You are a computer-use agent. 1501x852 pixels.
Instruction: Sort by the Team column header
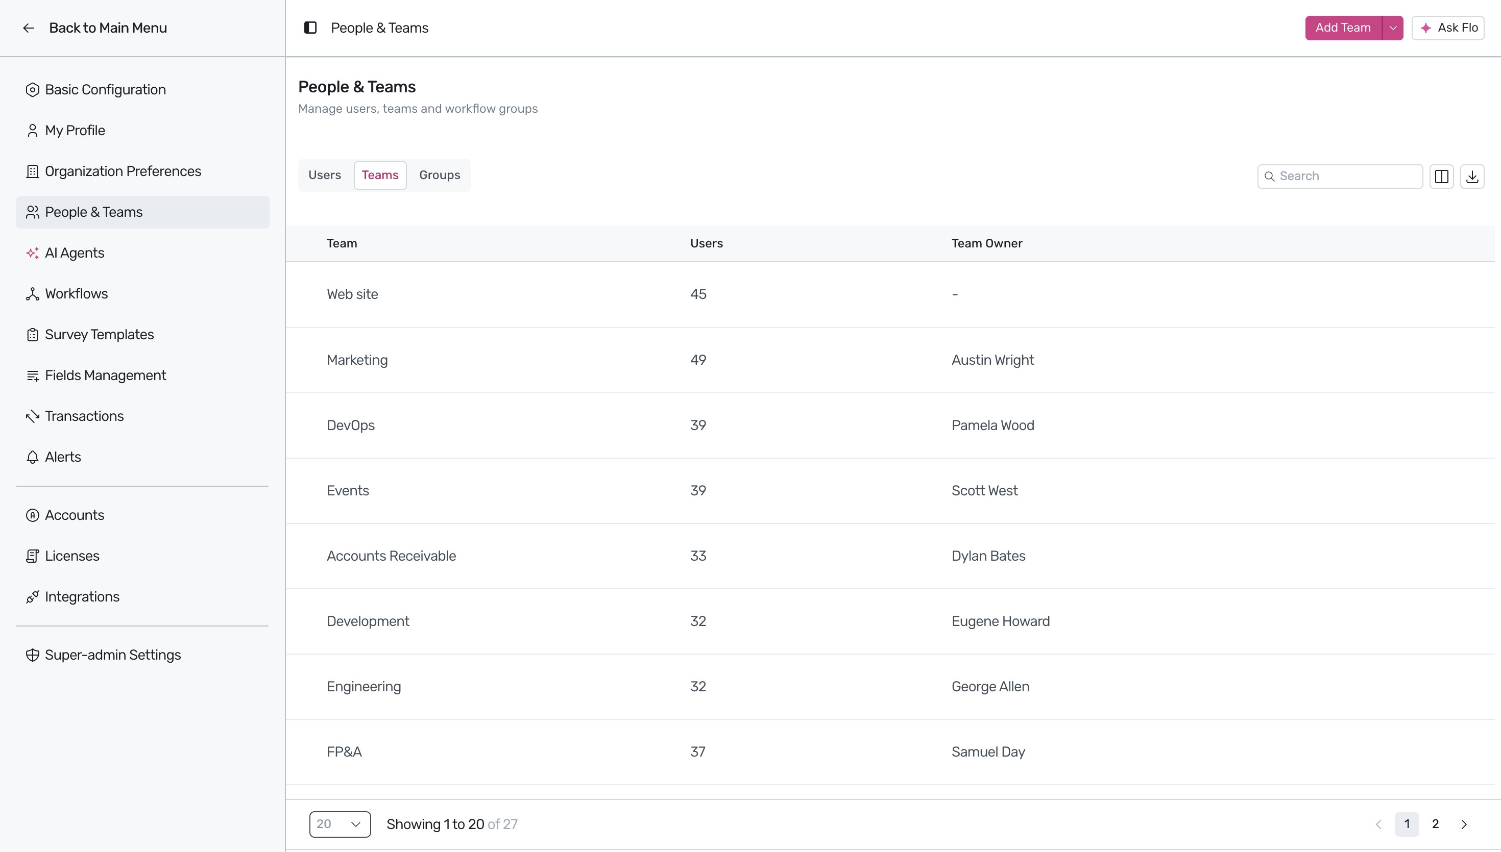point(342,243)
